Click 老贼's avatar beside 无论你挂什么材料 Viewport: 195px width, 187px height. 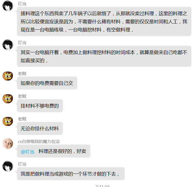click(x=8, y=121)
